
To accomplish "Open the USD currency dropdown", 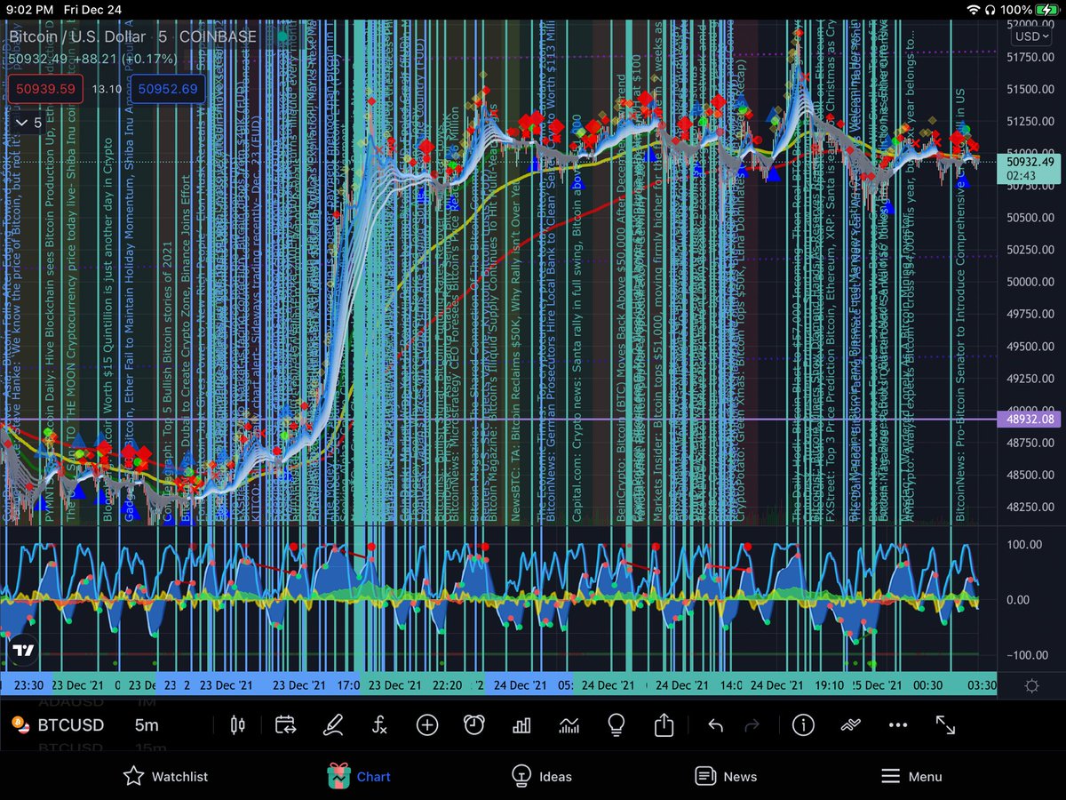I will point(1033,36).
